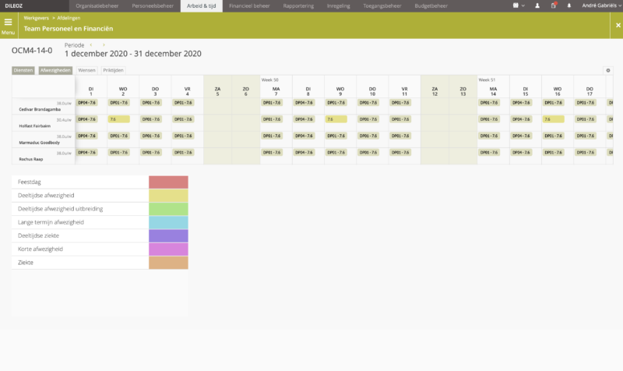Viewport: 623px width, 371px height.
Task: Toggle the Afwezigheden filter
Action: tap(55, 70)
